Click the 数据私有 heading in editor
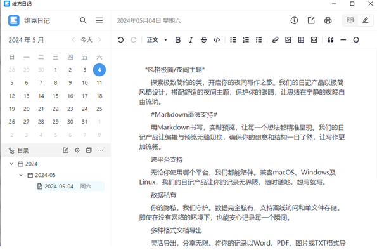Viewport: 377px width, 250px height. point(163,195)
